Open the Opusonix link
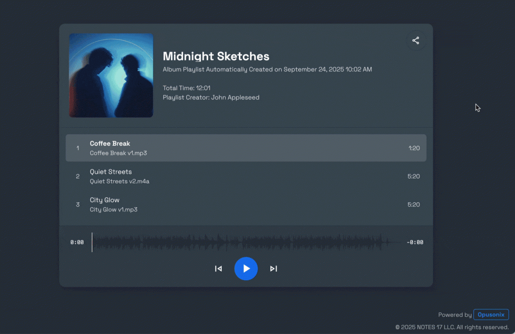Image resolution: width=515 pixels, height=334 pixels. coord(491,315)
